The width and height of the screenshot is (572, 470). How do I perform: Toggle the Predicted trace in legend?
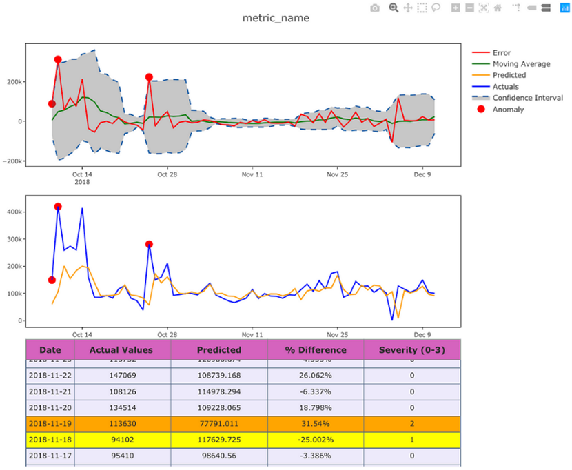pos(509,75)
